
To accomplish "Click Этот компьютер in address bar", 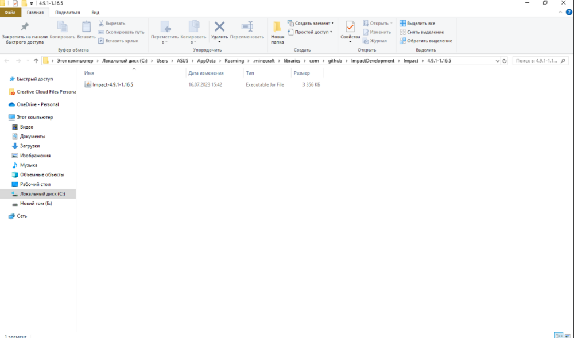I will point(75,61).
